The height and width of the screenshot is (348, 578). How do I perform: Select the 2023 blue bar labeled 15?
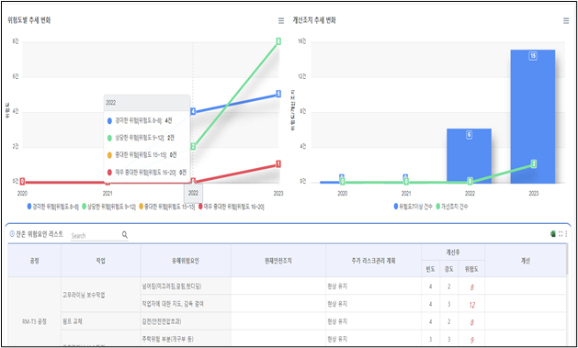coord(533,117)
